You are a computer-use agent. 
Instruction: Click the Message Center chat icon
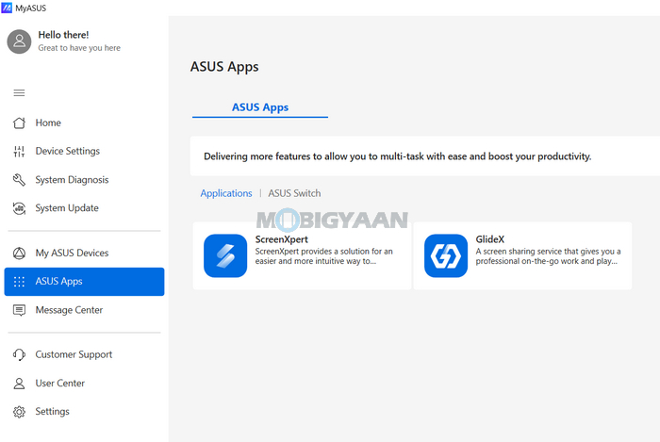click(19, 310)
